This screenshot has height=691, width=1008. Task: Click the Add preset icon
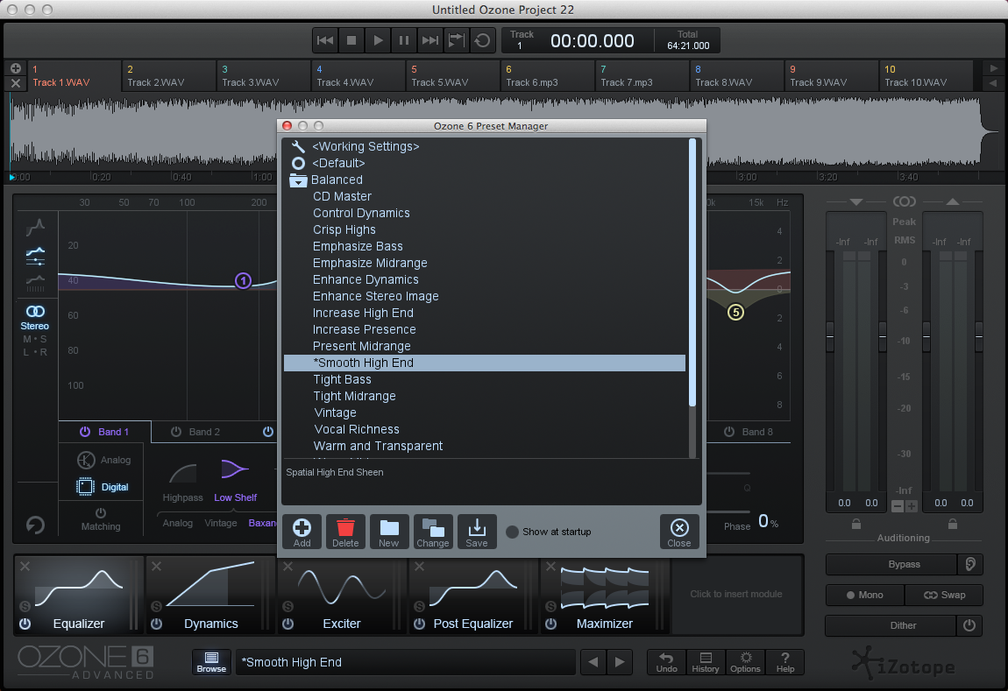[302, 531]
